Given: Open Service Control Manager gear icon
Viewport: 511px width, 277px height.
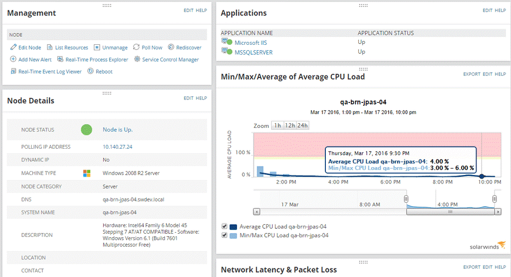Looking at the screenshot, I should (x=137, y=59).
